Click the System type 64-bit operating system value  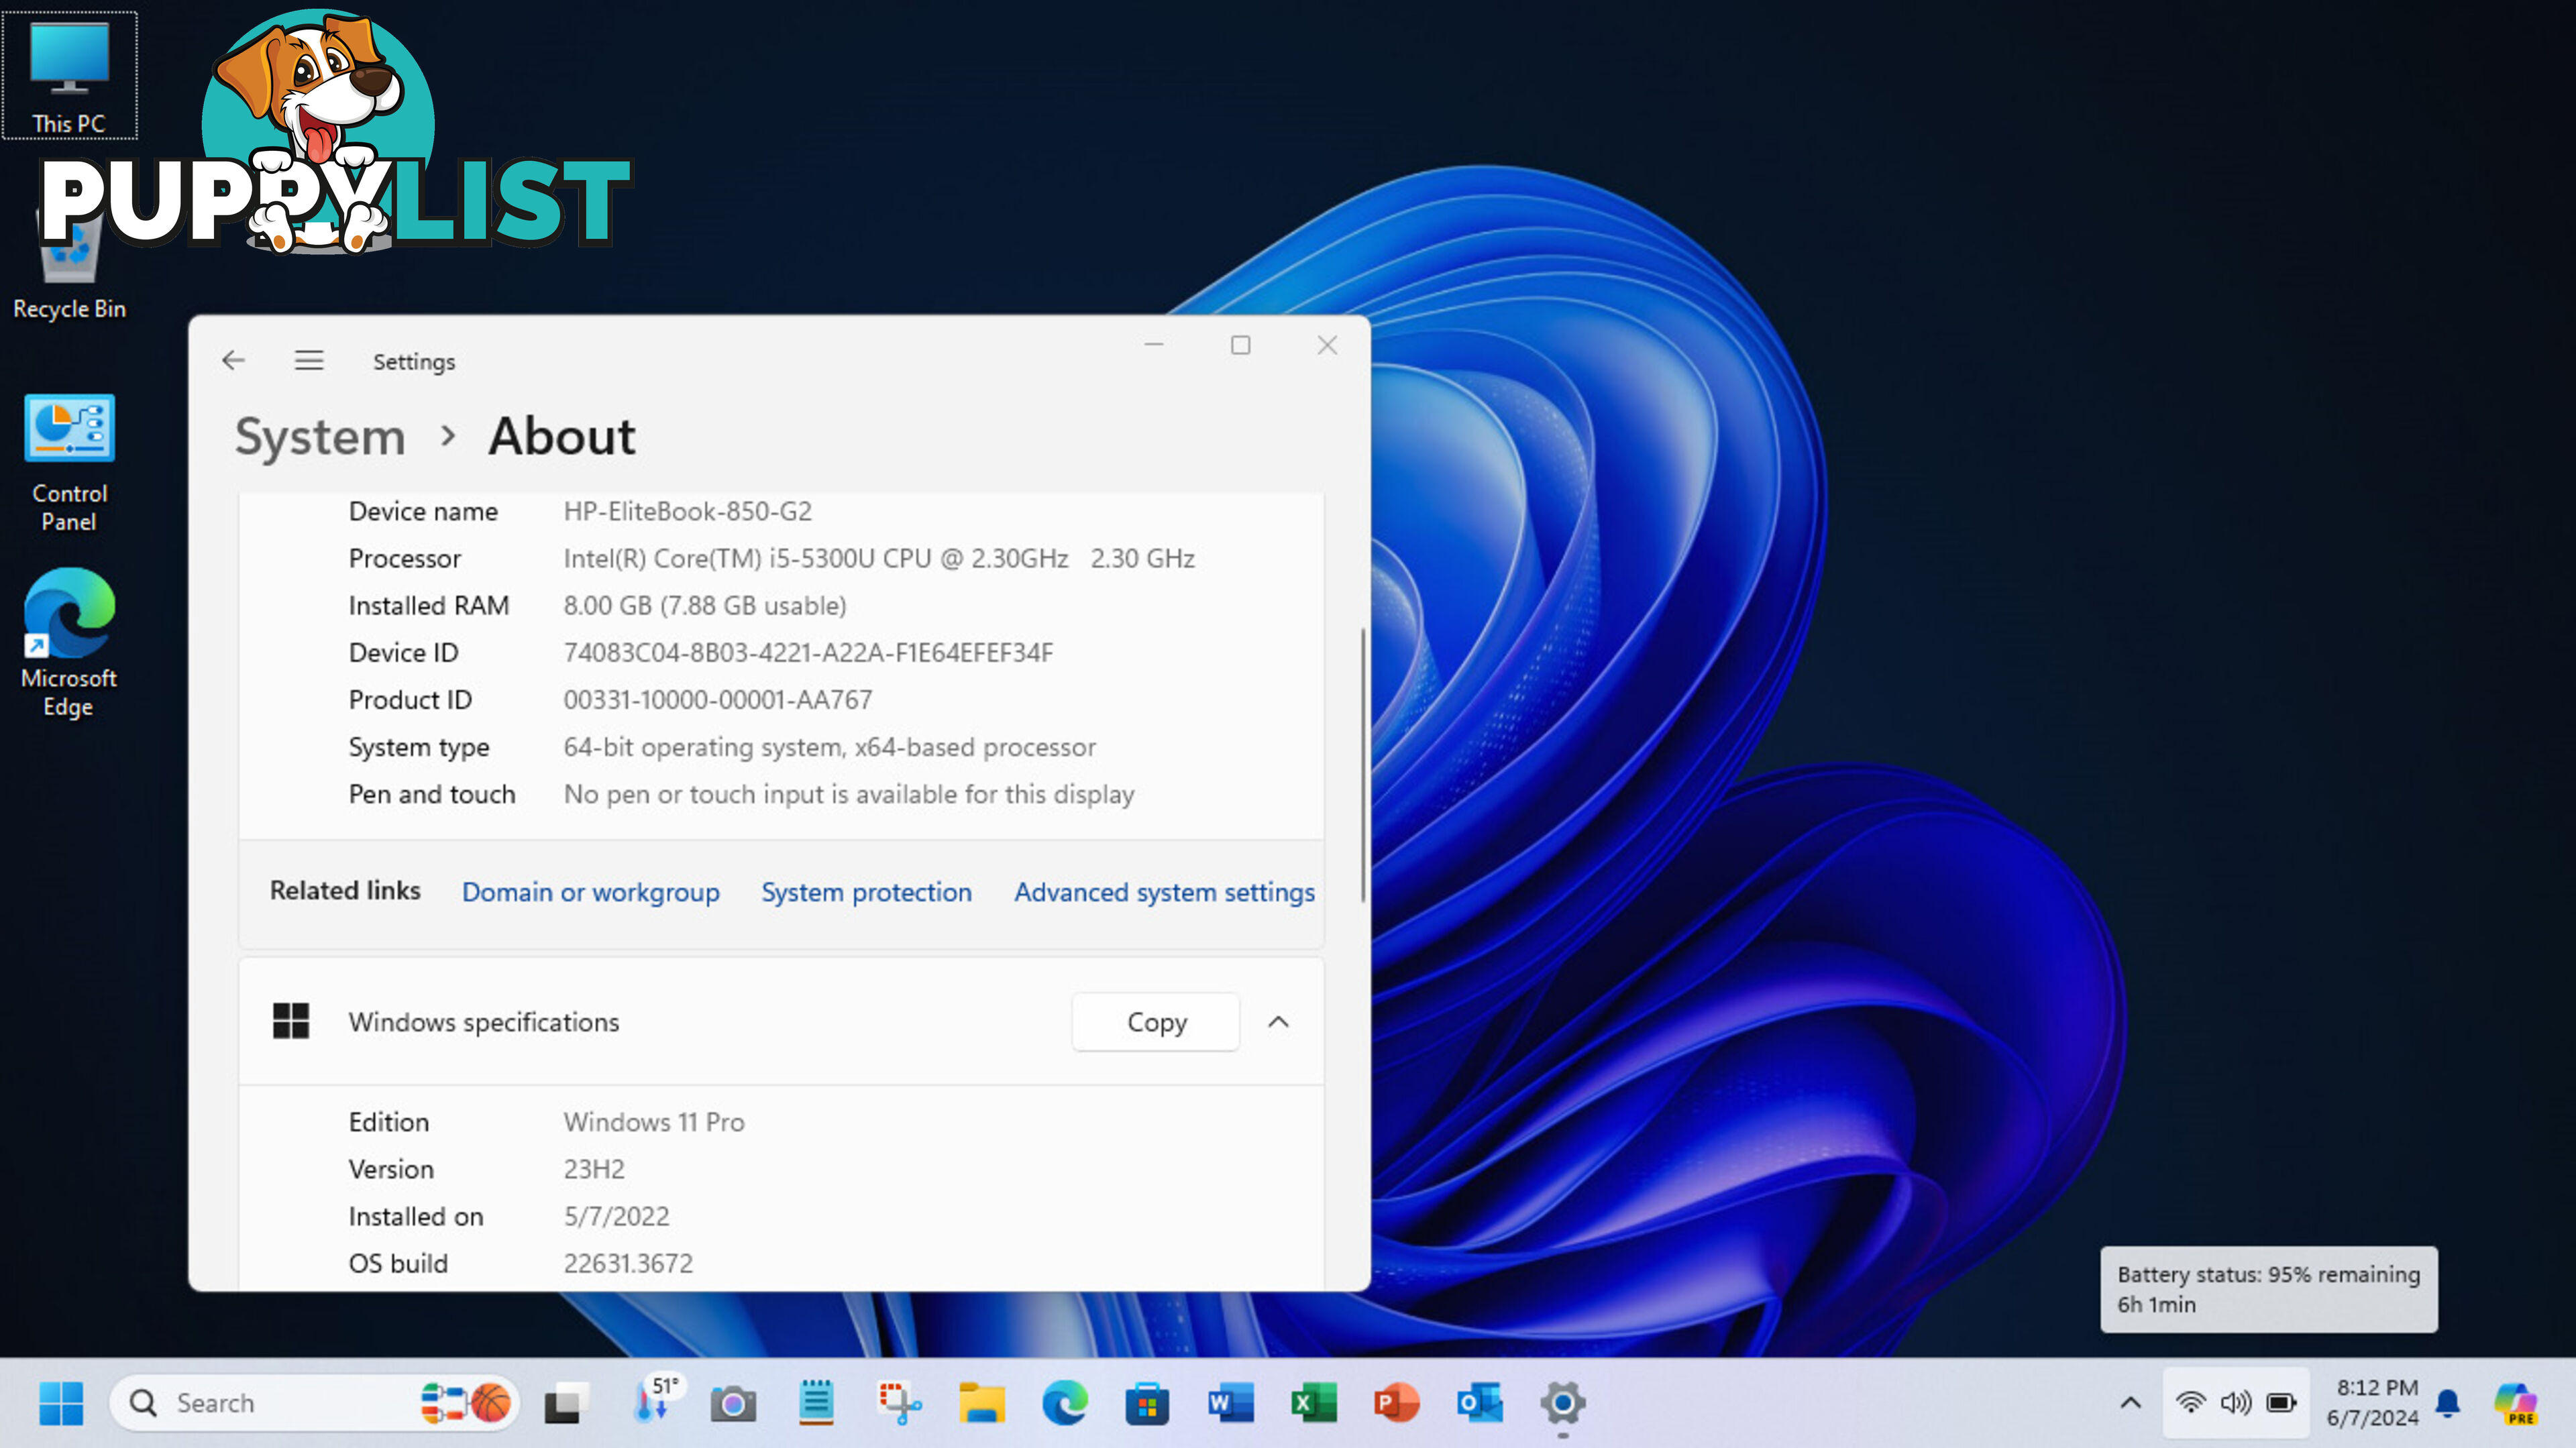point(829,747)
